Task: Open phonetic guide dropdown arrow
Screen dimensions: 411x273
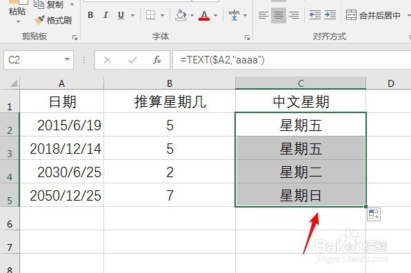Action: click(x=245, y=15)
